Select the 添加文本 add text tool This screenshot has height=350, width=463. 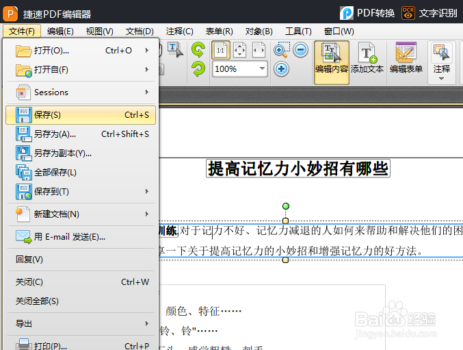click(367, 58)
